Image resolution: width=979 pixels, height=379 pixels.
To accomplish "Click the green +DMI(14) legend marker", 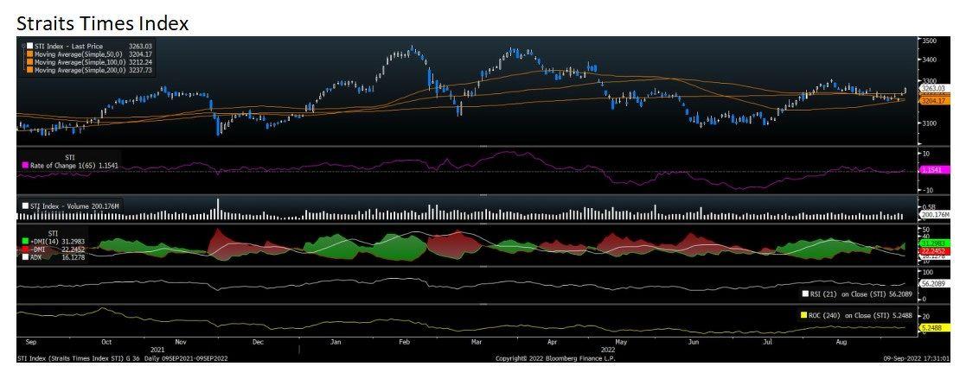I will 25,239.
